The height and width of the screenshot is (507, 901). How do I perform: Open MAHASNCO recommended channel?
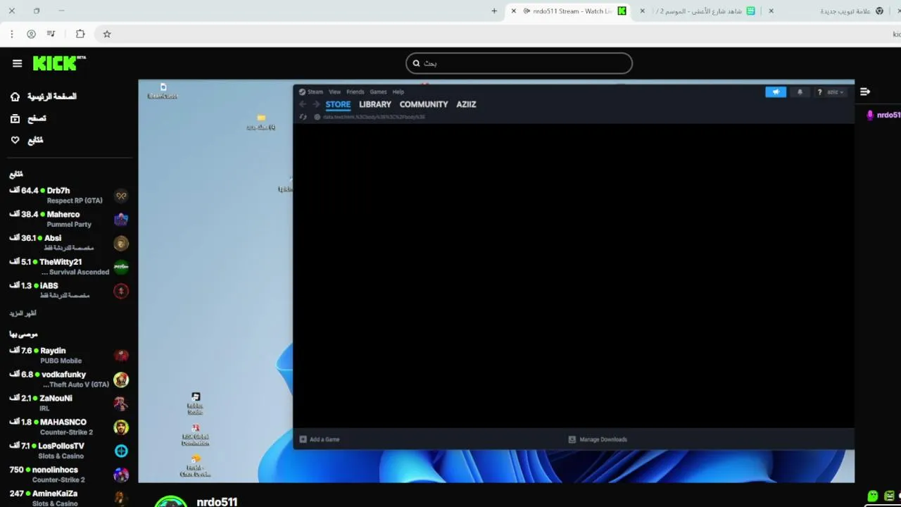tap(69, 427)
